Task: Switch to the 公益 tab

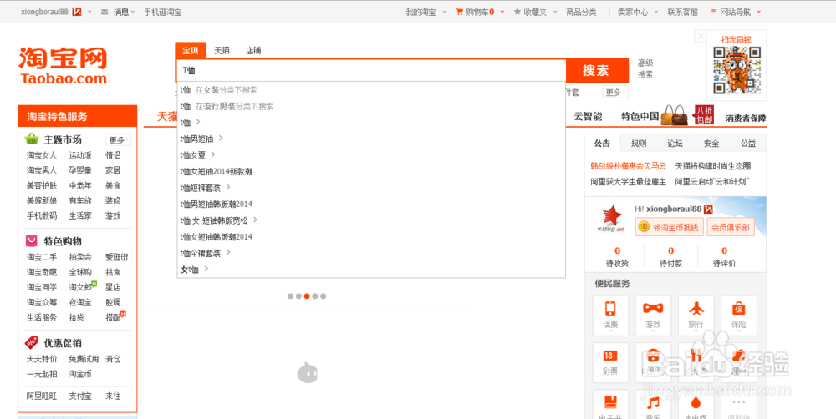Action: (748, 144)
